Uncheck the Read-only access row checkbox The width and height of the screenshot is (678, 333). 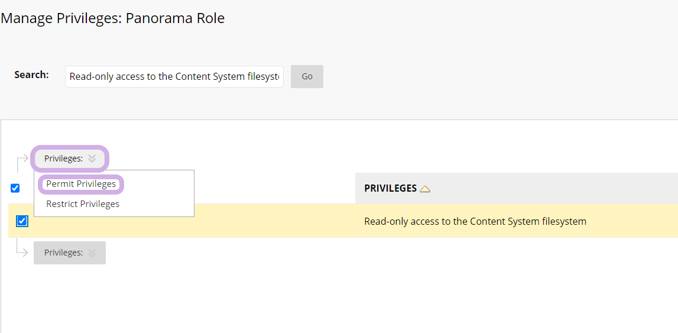point(22,221)
